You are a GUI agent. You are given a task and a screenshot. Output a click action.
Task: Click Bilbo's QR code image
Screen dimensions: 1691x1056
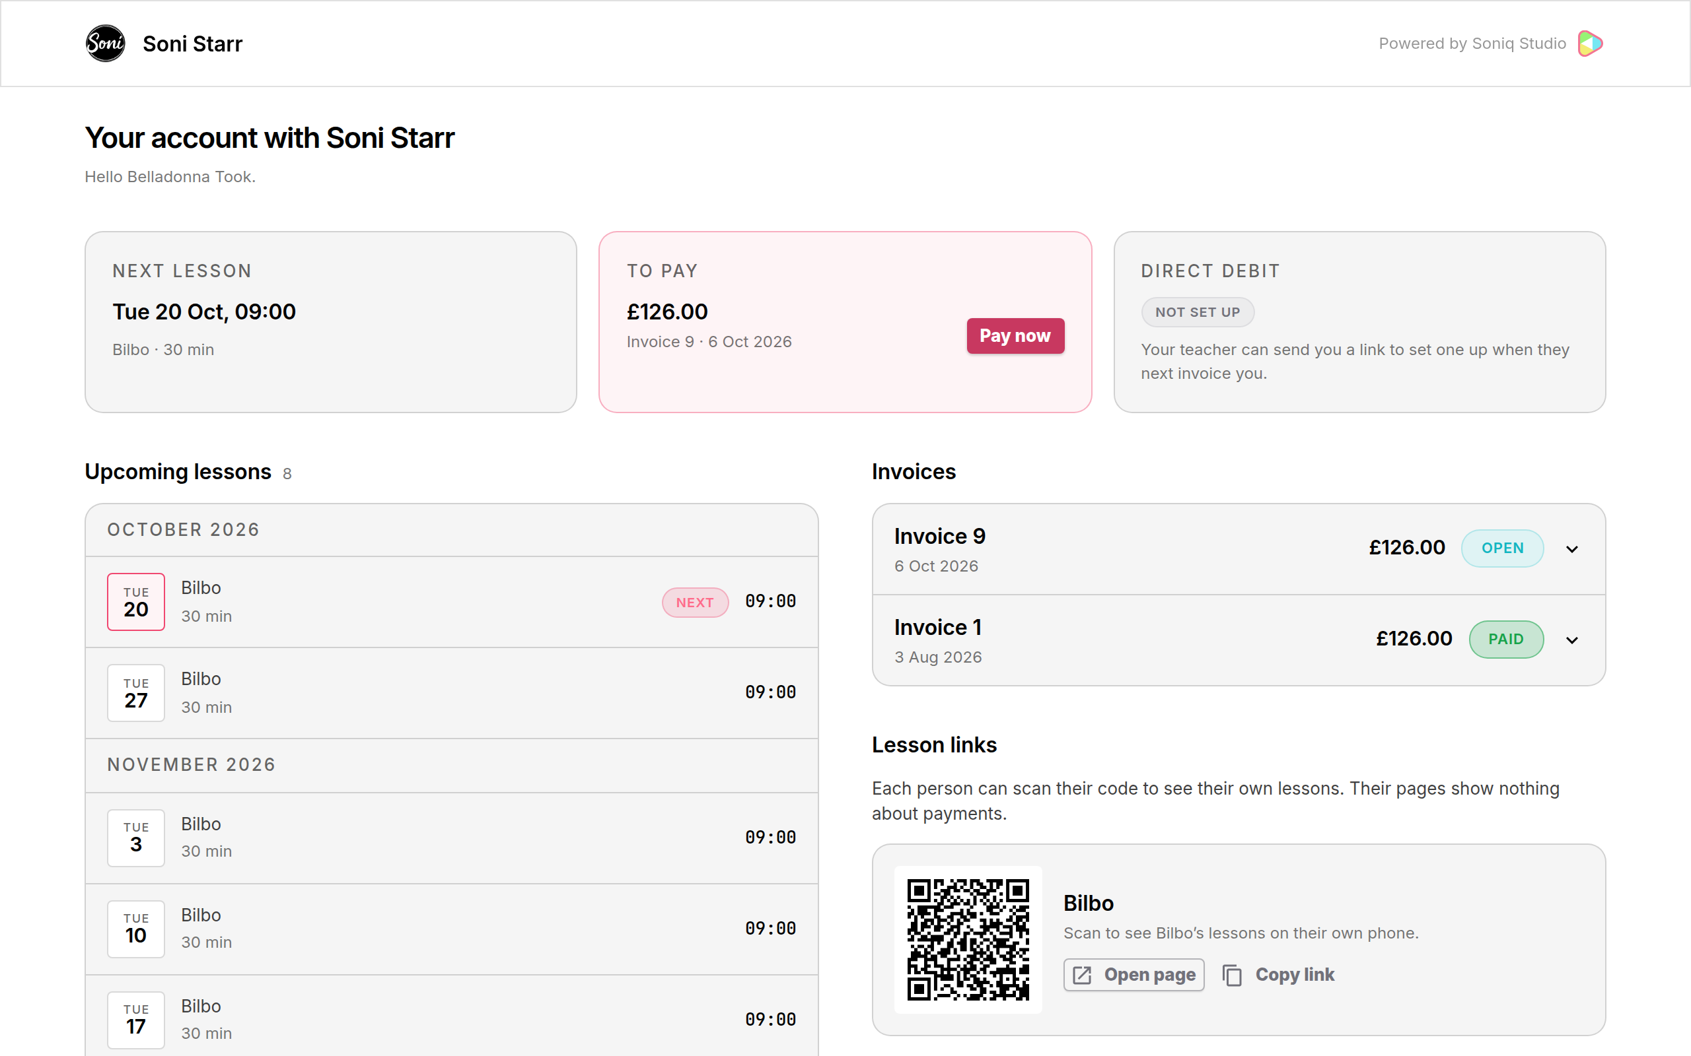(x=968, y=939)
